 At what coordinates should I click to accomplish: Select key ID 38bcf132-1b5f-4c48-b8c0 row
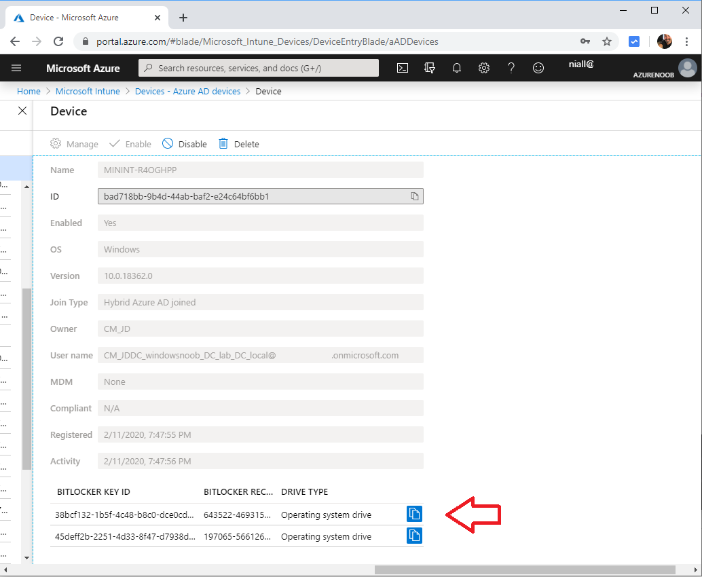[236, 515]
